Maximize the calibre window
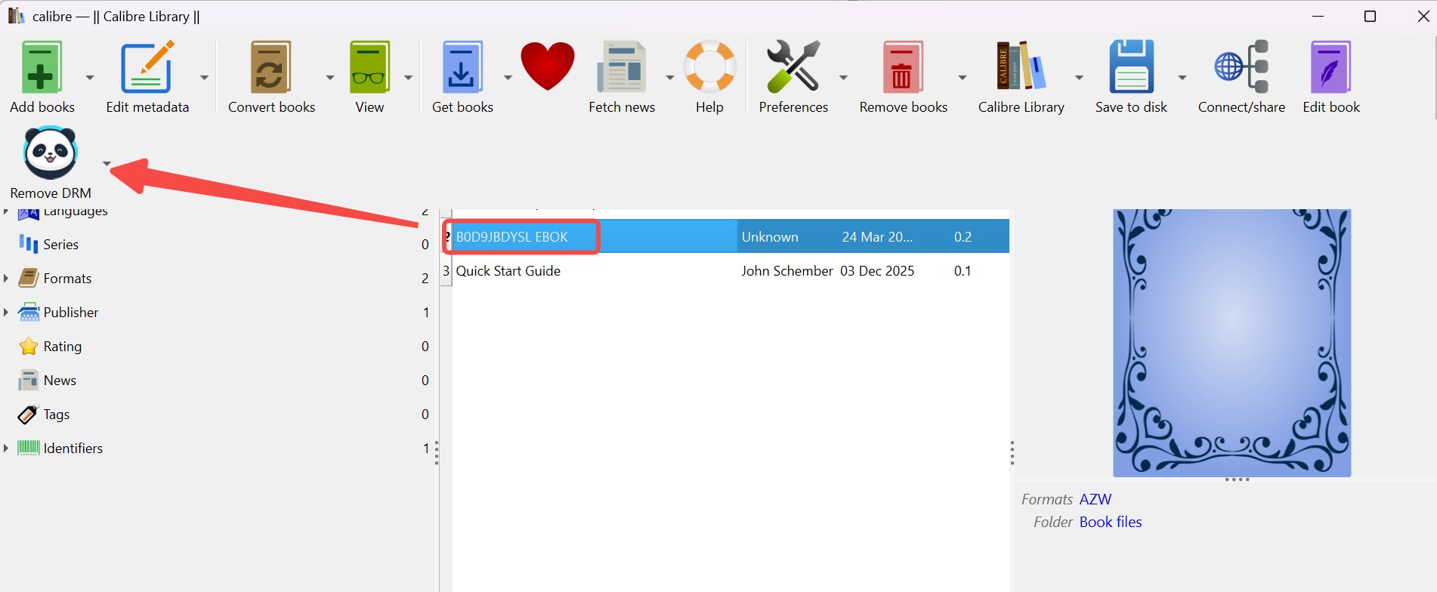 coord(1370,17)
